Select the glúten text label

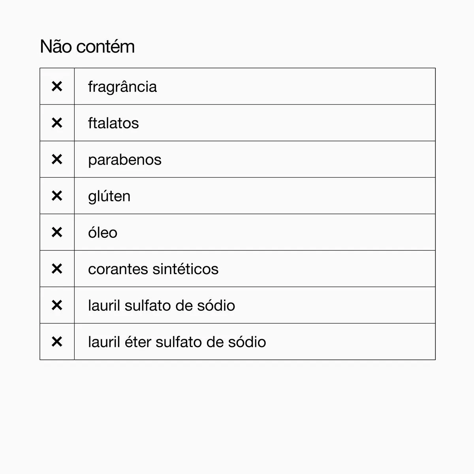click(109, 196)
